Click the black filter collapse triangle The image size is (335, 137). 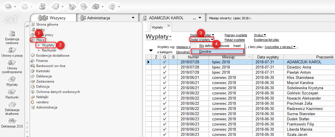tap(151, 50)
